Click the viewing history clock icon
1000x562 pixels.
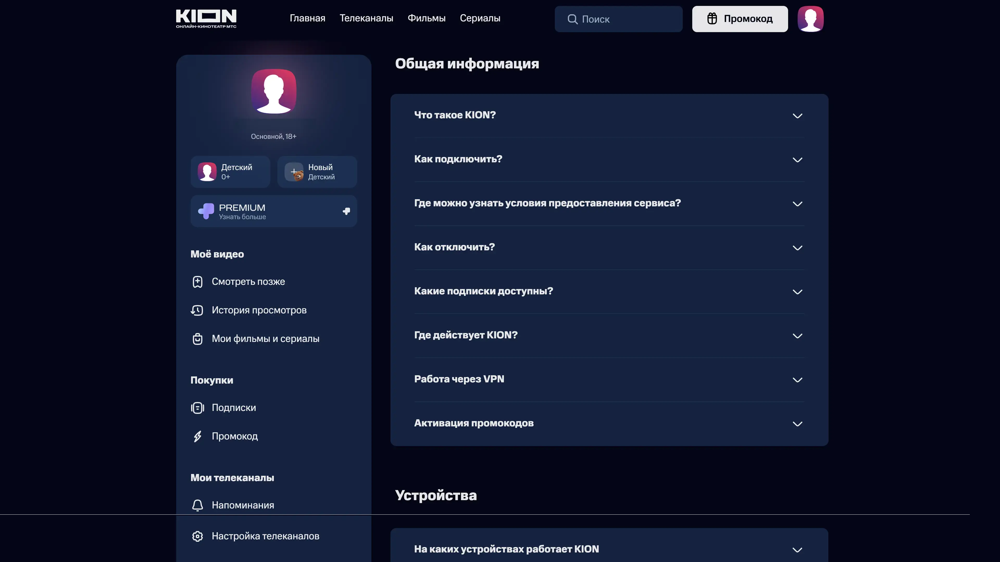[197, 310]
